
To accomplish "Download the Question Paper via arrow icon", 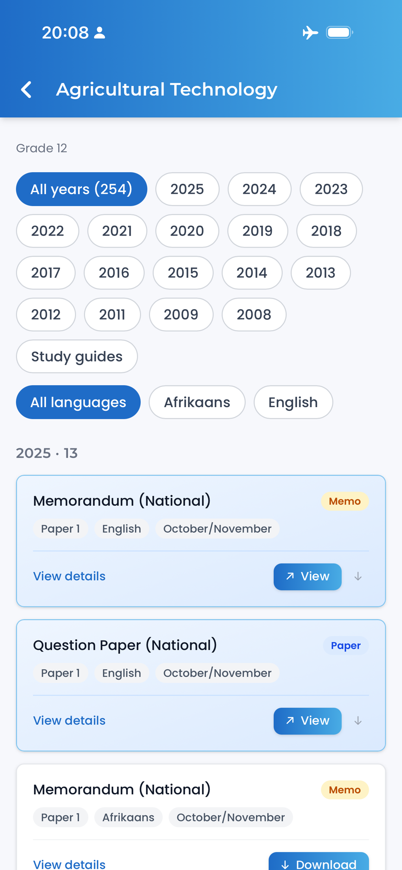I will click(358, 721).
